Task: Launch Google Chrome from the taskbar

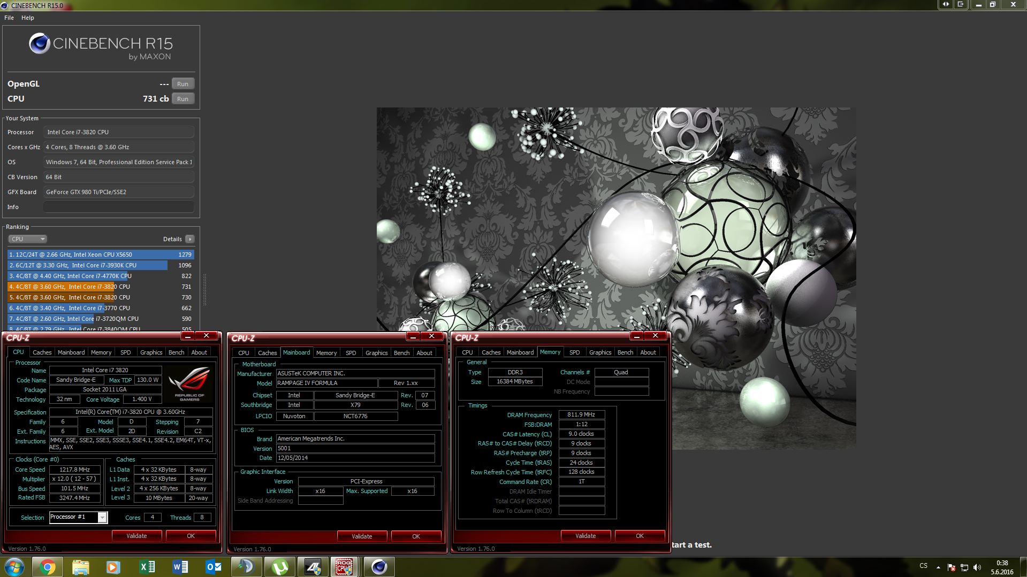Action: pos(48,567)
